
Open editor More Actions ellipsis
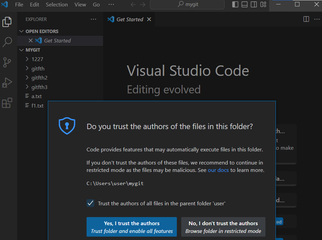[x=317, y=19]
